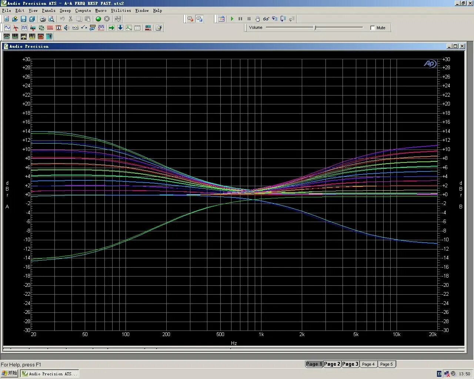Switch to Page 5 tab
The image size is (474, 379).
(x=386, y=364)
